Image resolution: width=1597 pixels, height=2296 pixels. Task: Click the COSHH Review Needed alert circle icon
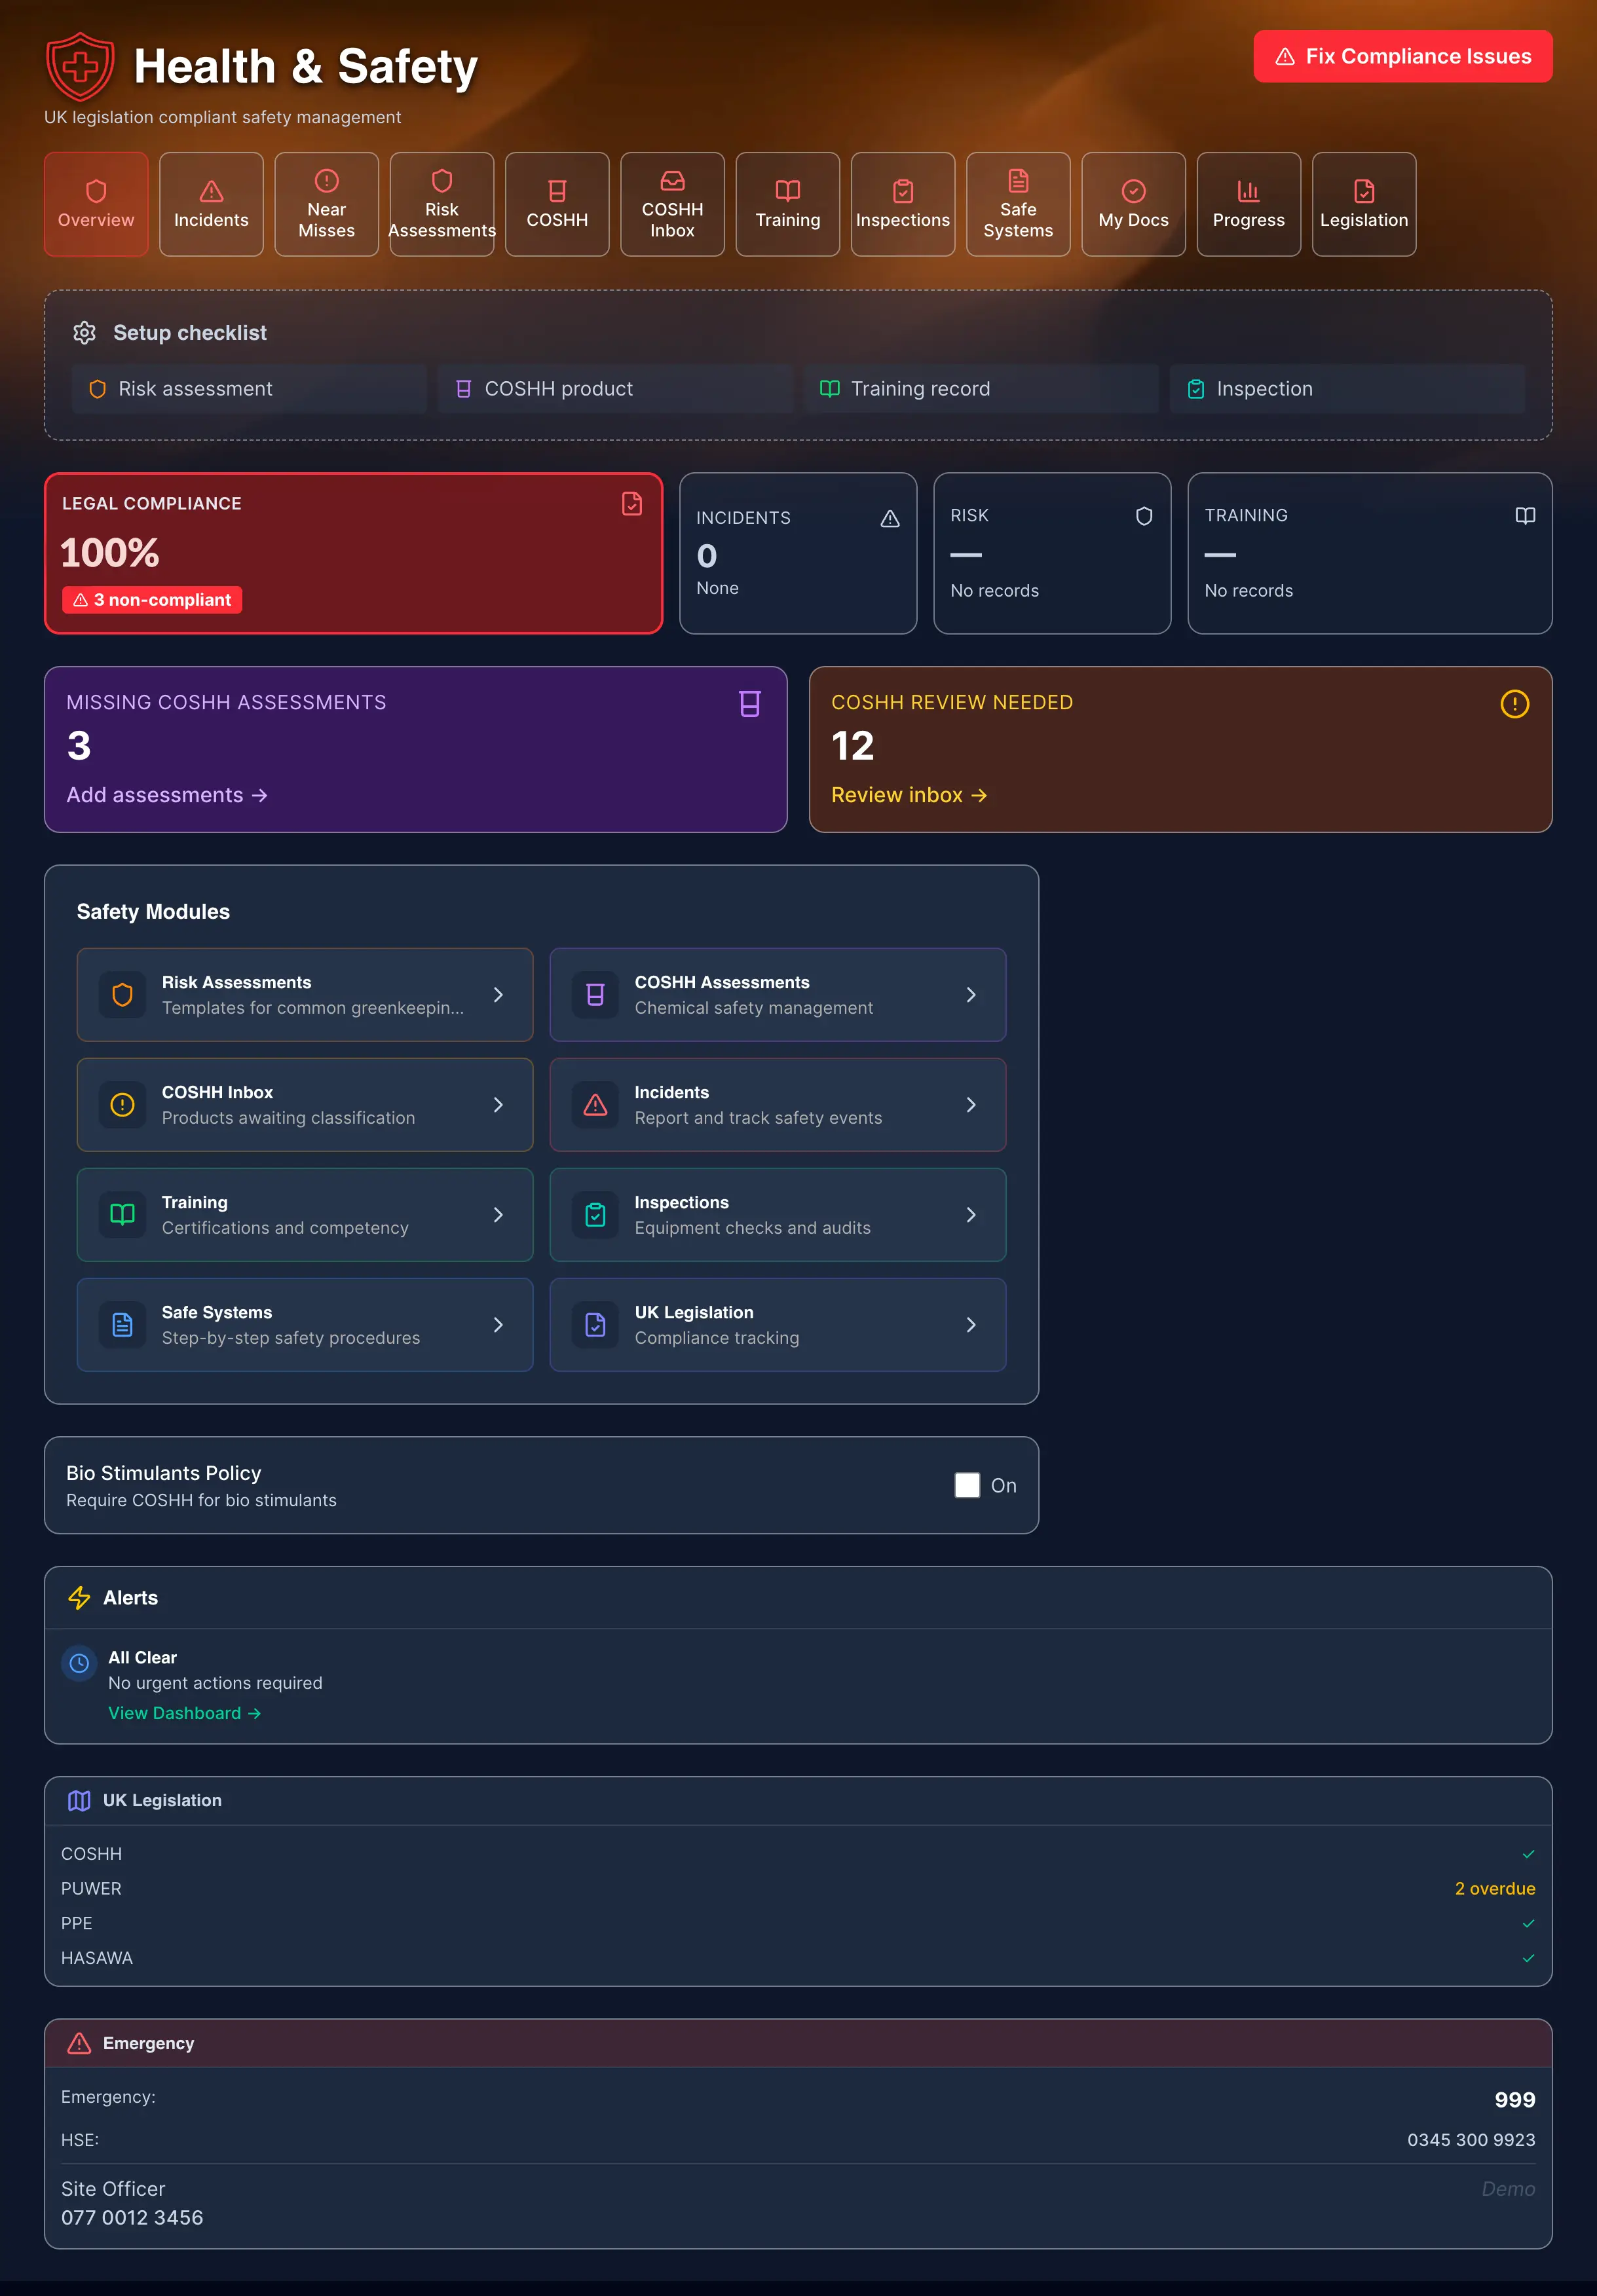(1514, 704)
